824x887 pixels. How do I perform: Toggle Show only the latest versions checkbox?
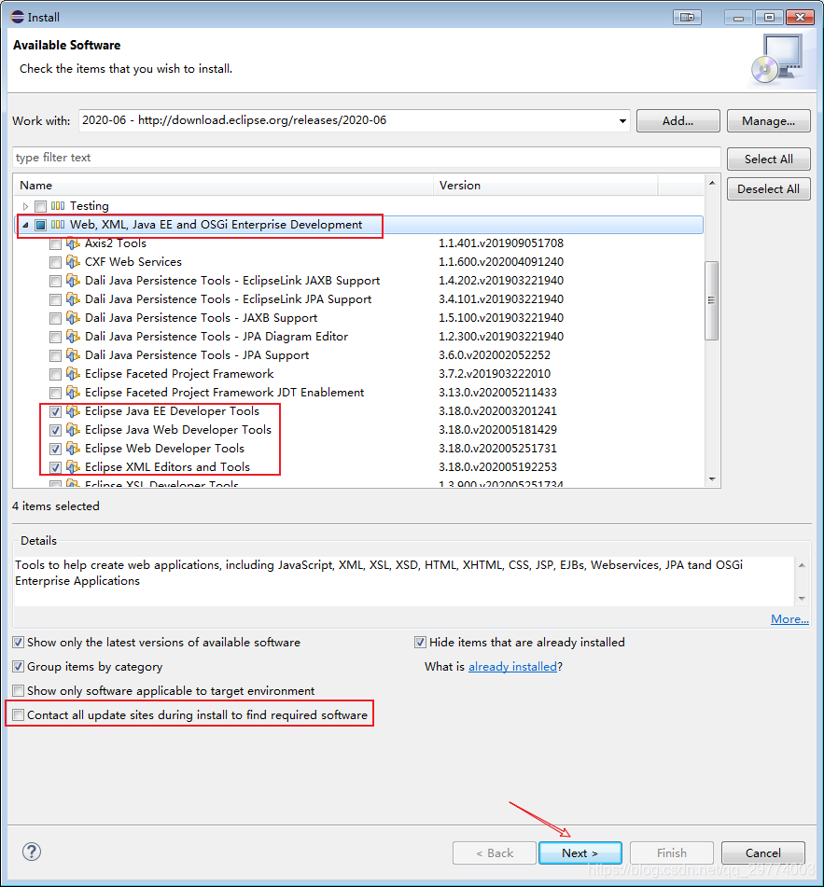[18, 642]
